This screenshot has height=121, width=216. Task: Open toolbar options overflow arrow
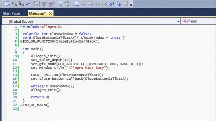click(131, 5)
